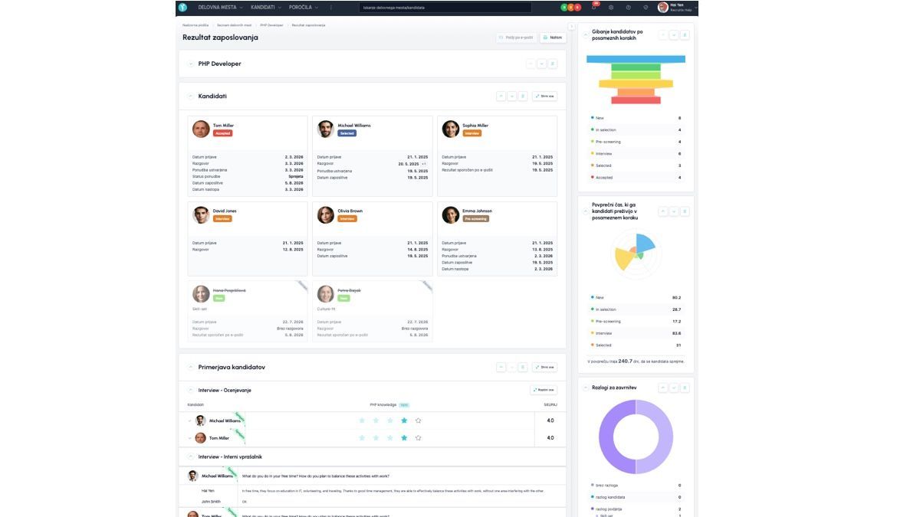Expand Michael Williams row in Ocenjevanje table

point(189,420)
